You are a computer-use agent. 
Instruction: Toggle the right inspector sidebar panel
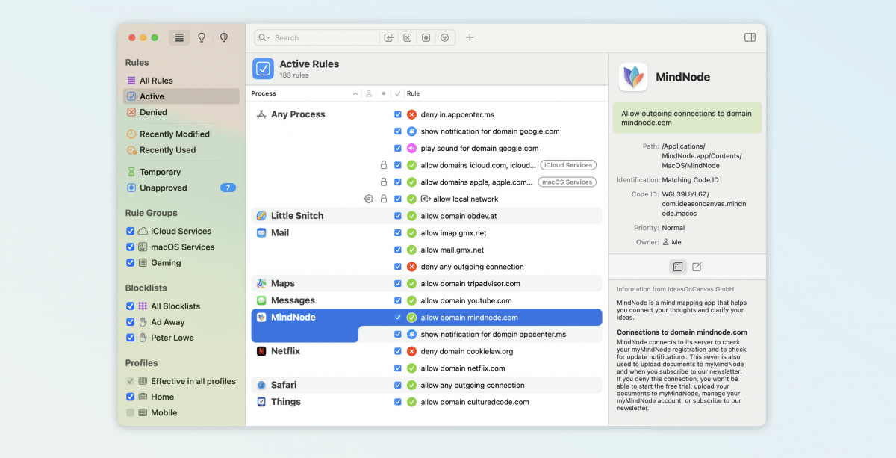tap(750, 37)
